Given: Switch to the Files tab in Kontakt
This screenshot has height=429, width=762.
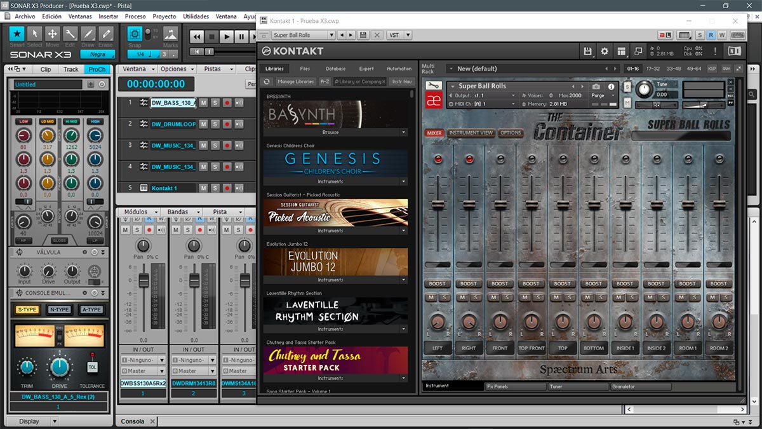Looking at the screenshot, I should pyautogui.click(x=305, y=69).
